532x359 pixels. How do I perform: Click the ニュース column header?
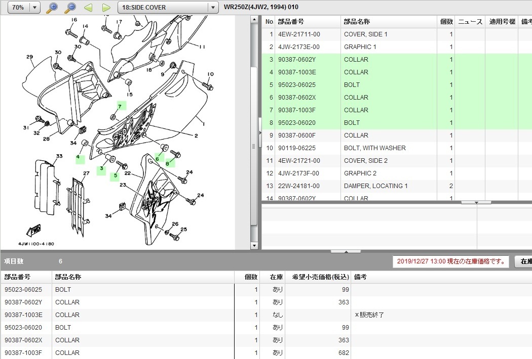point(470,22)
